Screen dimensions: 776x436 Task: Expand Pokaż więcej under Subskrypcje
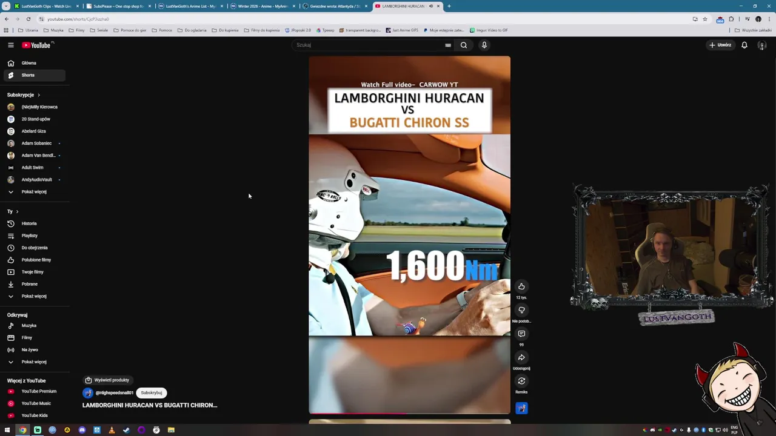[x=33, y=191]
